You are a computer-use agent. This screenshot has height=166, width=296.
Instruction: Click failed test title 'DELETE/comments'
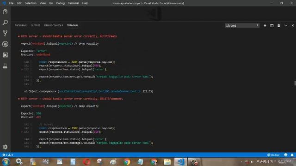[x=72, y=99]
